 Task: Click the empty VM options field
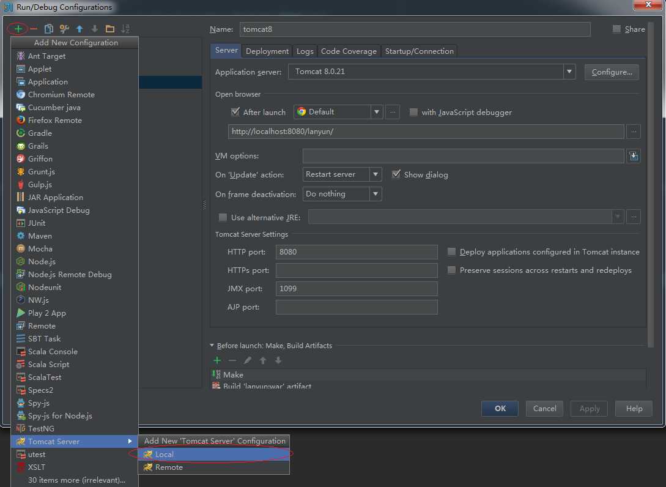coord(463,156)
